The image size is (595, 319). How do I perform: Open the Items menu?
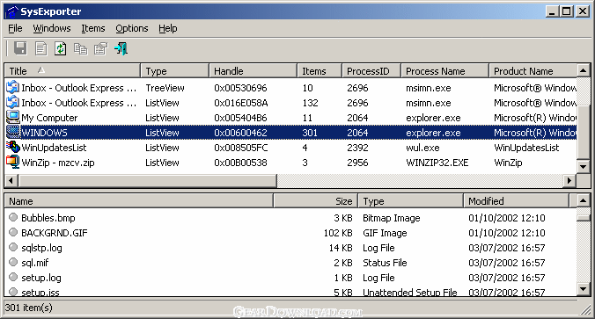(93, 28)
